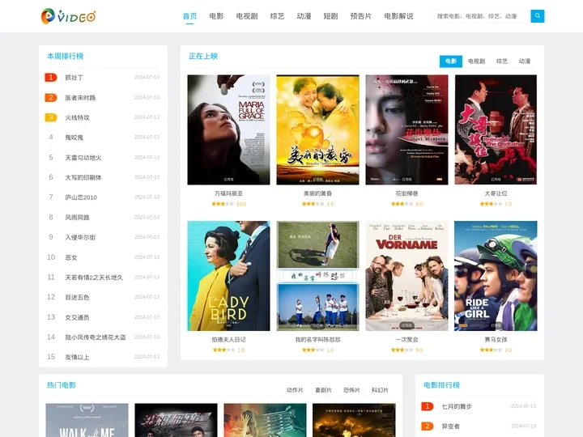Open 电影解说 in top navigation
Image resolution: width=583 pixels, height=437 pixels.
coord(398,16)
